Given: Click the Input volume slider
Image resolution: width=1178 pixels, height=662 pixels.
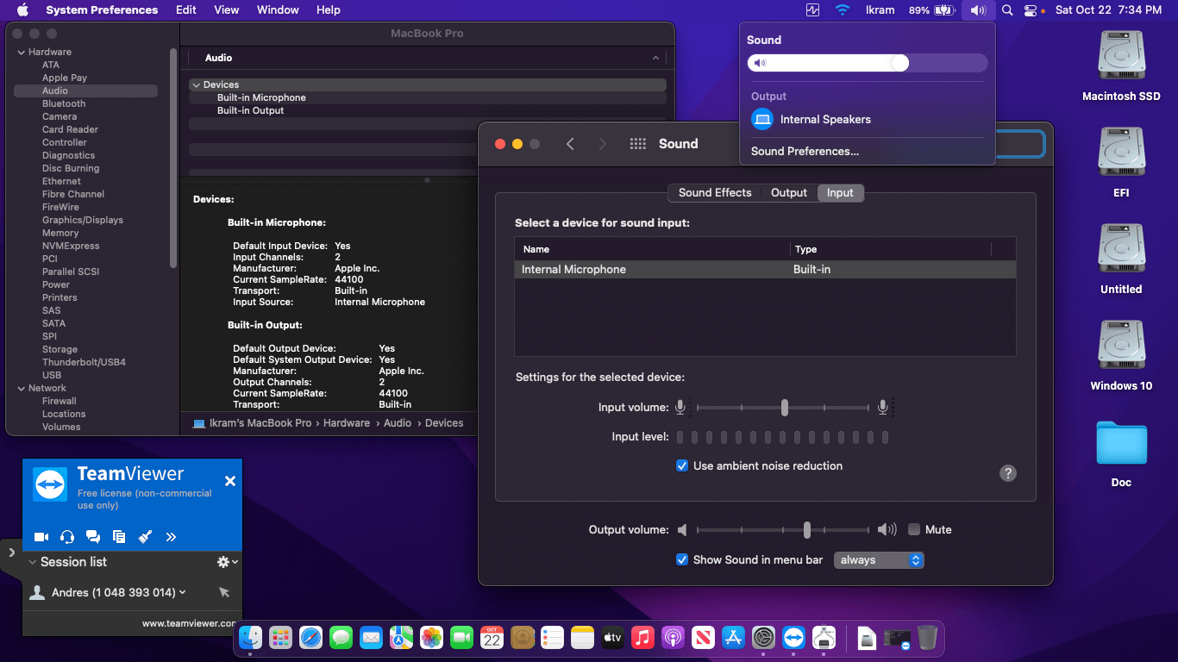Looking at the screenshot, I should (784, 408).
